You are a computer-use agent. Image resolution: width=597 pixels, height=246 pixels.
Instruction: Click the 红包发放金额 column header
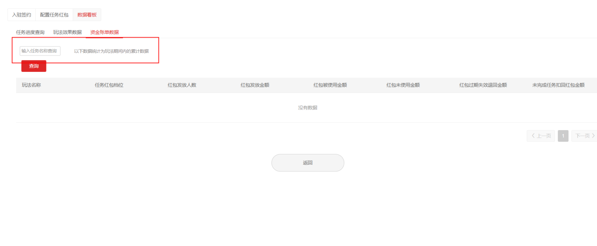coord(255,85)
